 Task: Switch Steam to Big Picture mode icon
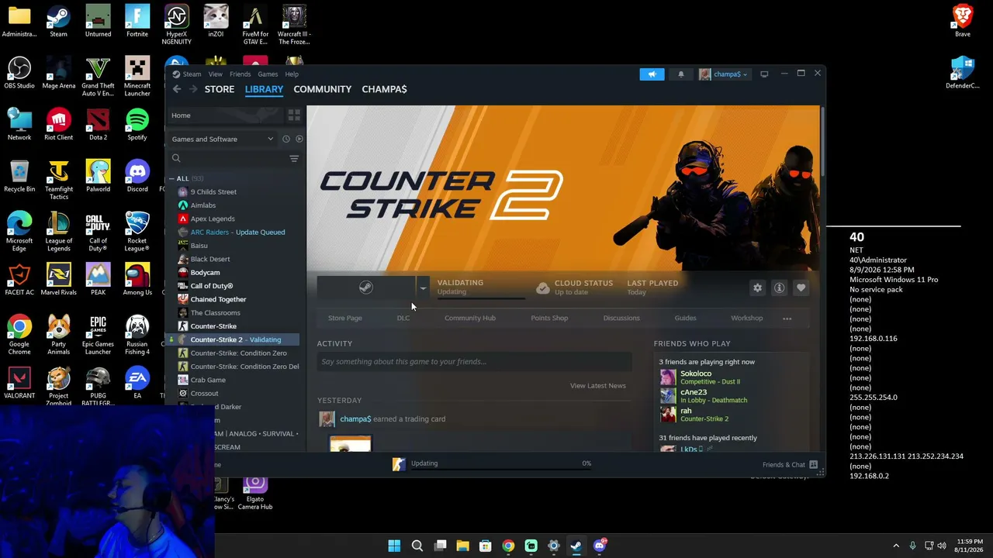click(764, 74)
